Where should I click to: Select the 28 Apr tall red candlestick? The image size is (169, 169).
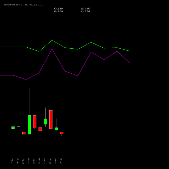coord(51,120)
